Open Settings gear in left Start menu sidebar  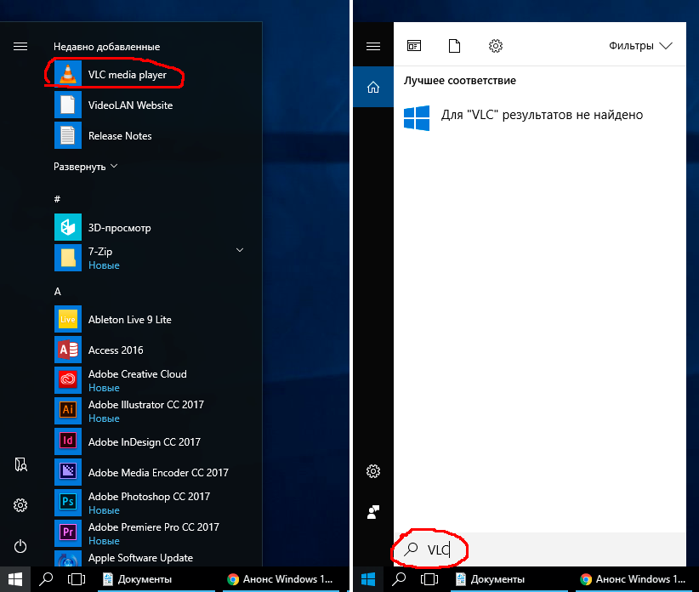[x=20, y=505]
